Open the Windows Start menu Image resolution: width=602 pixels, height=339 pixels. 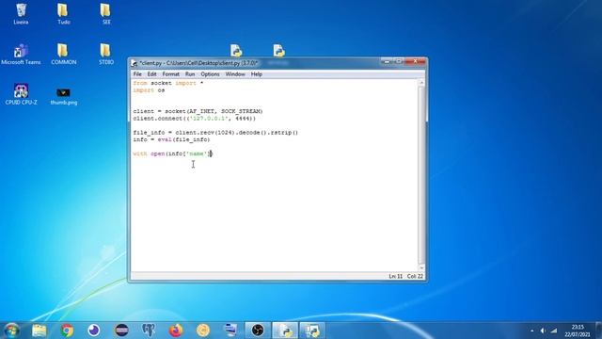point(11,331)
